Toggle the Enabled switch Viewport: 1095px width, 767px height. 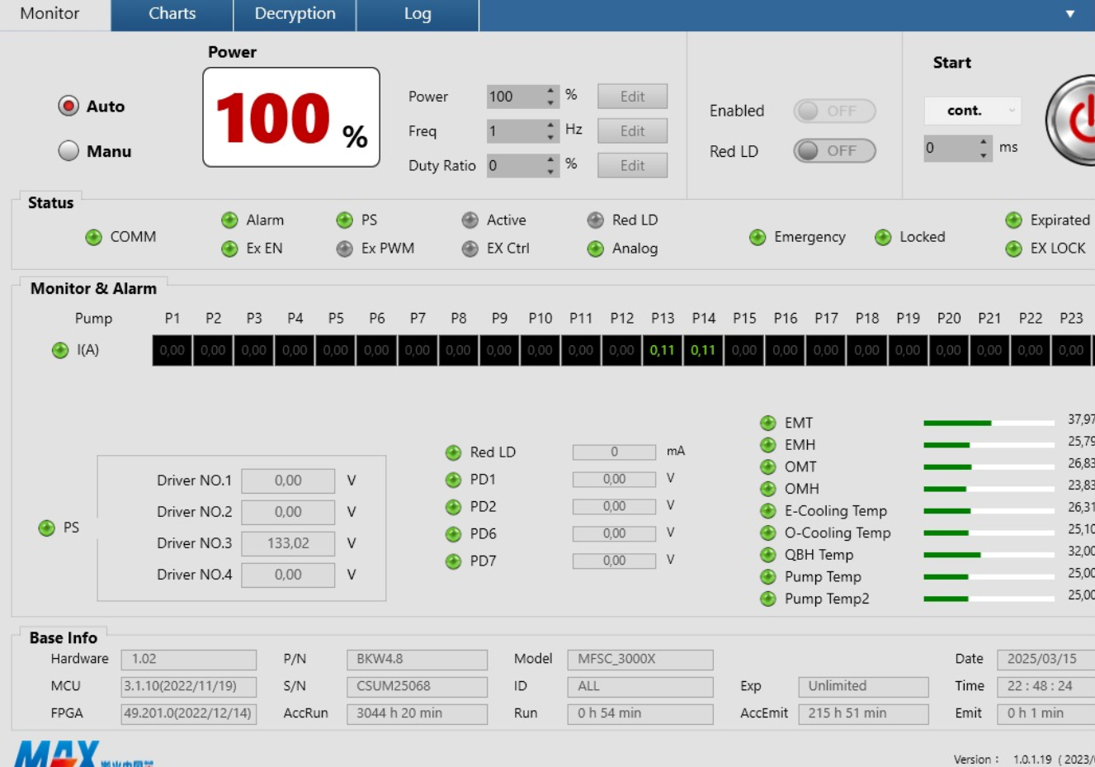pyautogui.click(x=834, y=111)
